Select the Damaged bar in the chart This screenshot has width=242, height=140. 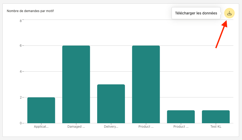[x=76, y=84]
